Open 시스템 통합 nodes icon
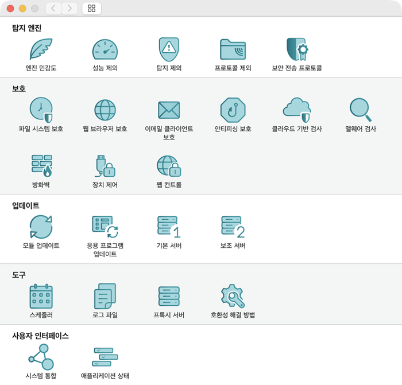This screenshot has width=402, height=385. [41, 357]
